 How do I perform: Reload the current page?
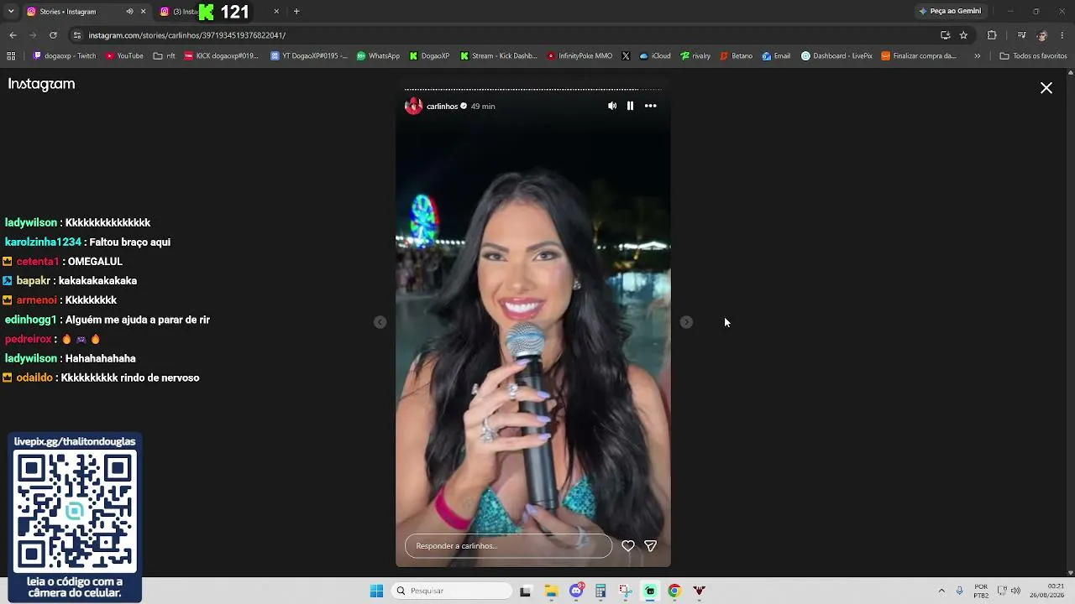tap(53, 35)
